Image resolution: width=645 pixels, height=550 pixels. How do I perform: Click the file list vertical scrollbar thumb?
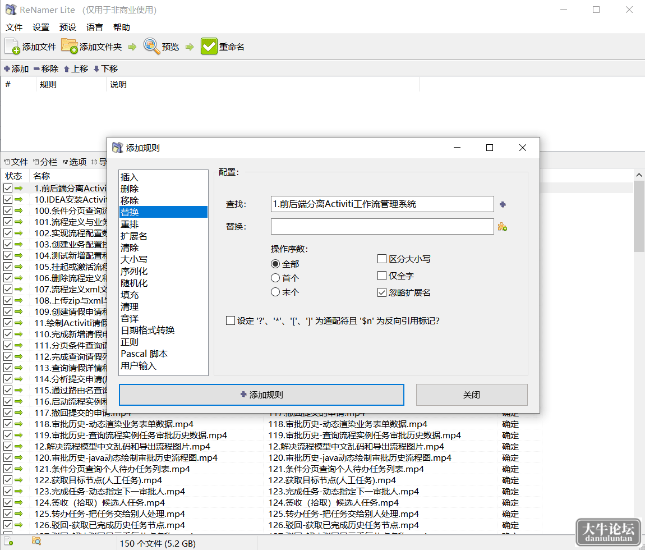(639, 217)
